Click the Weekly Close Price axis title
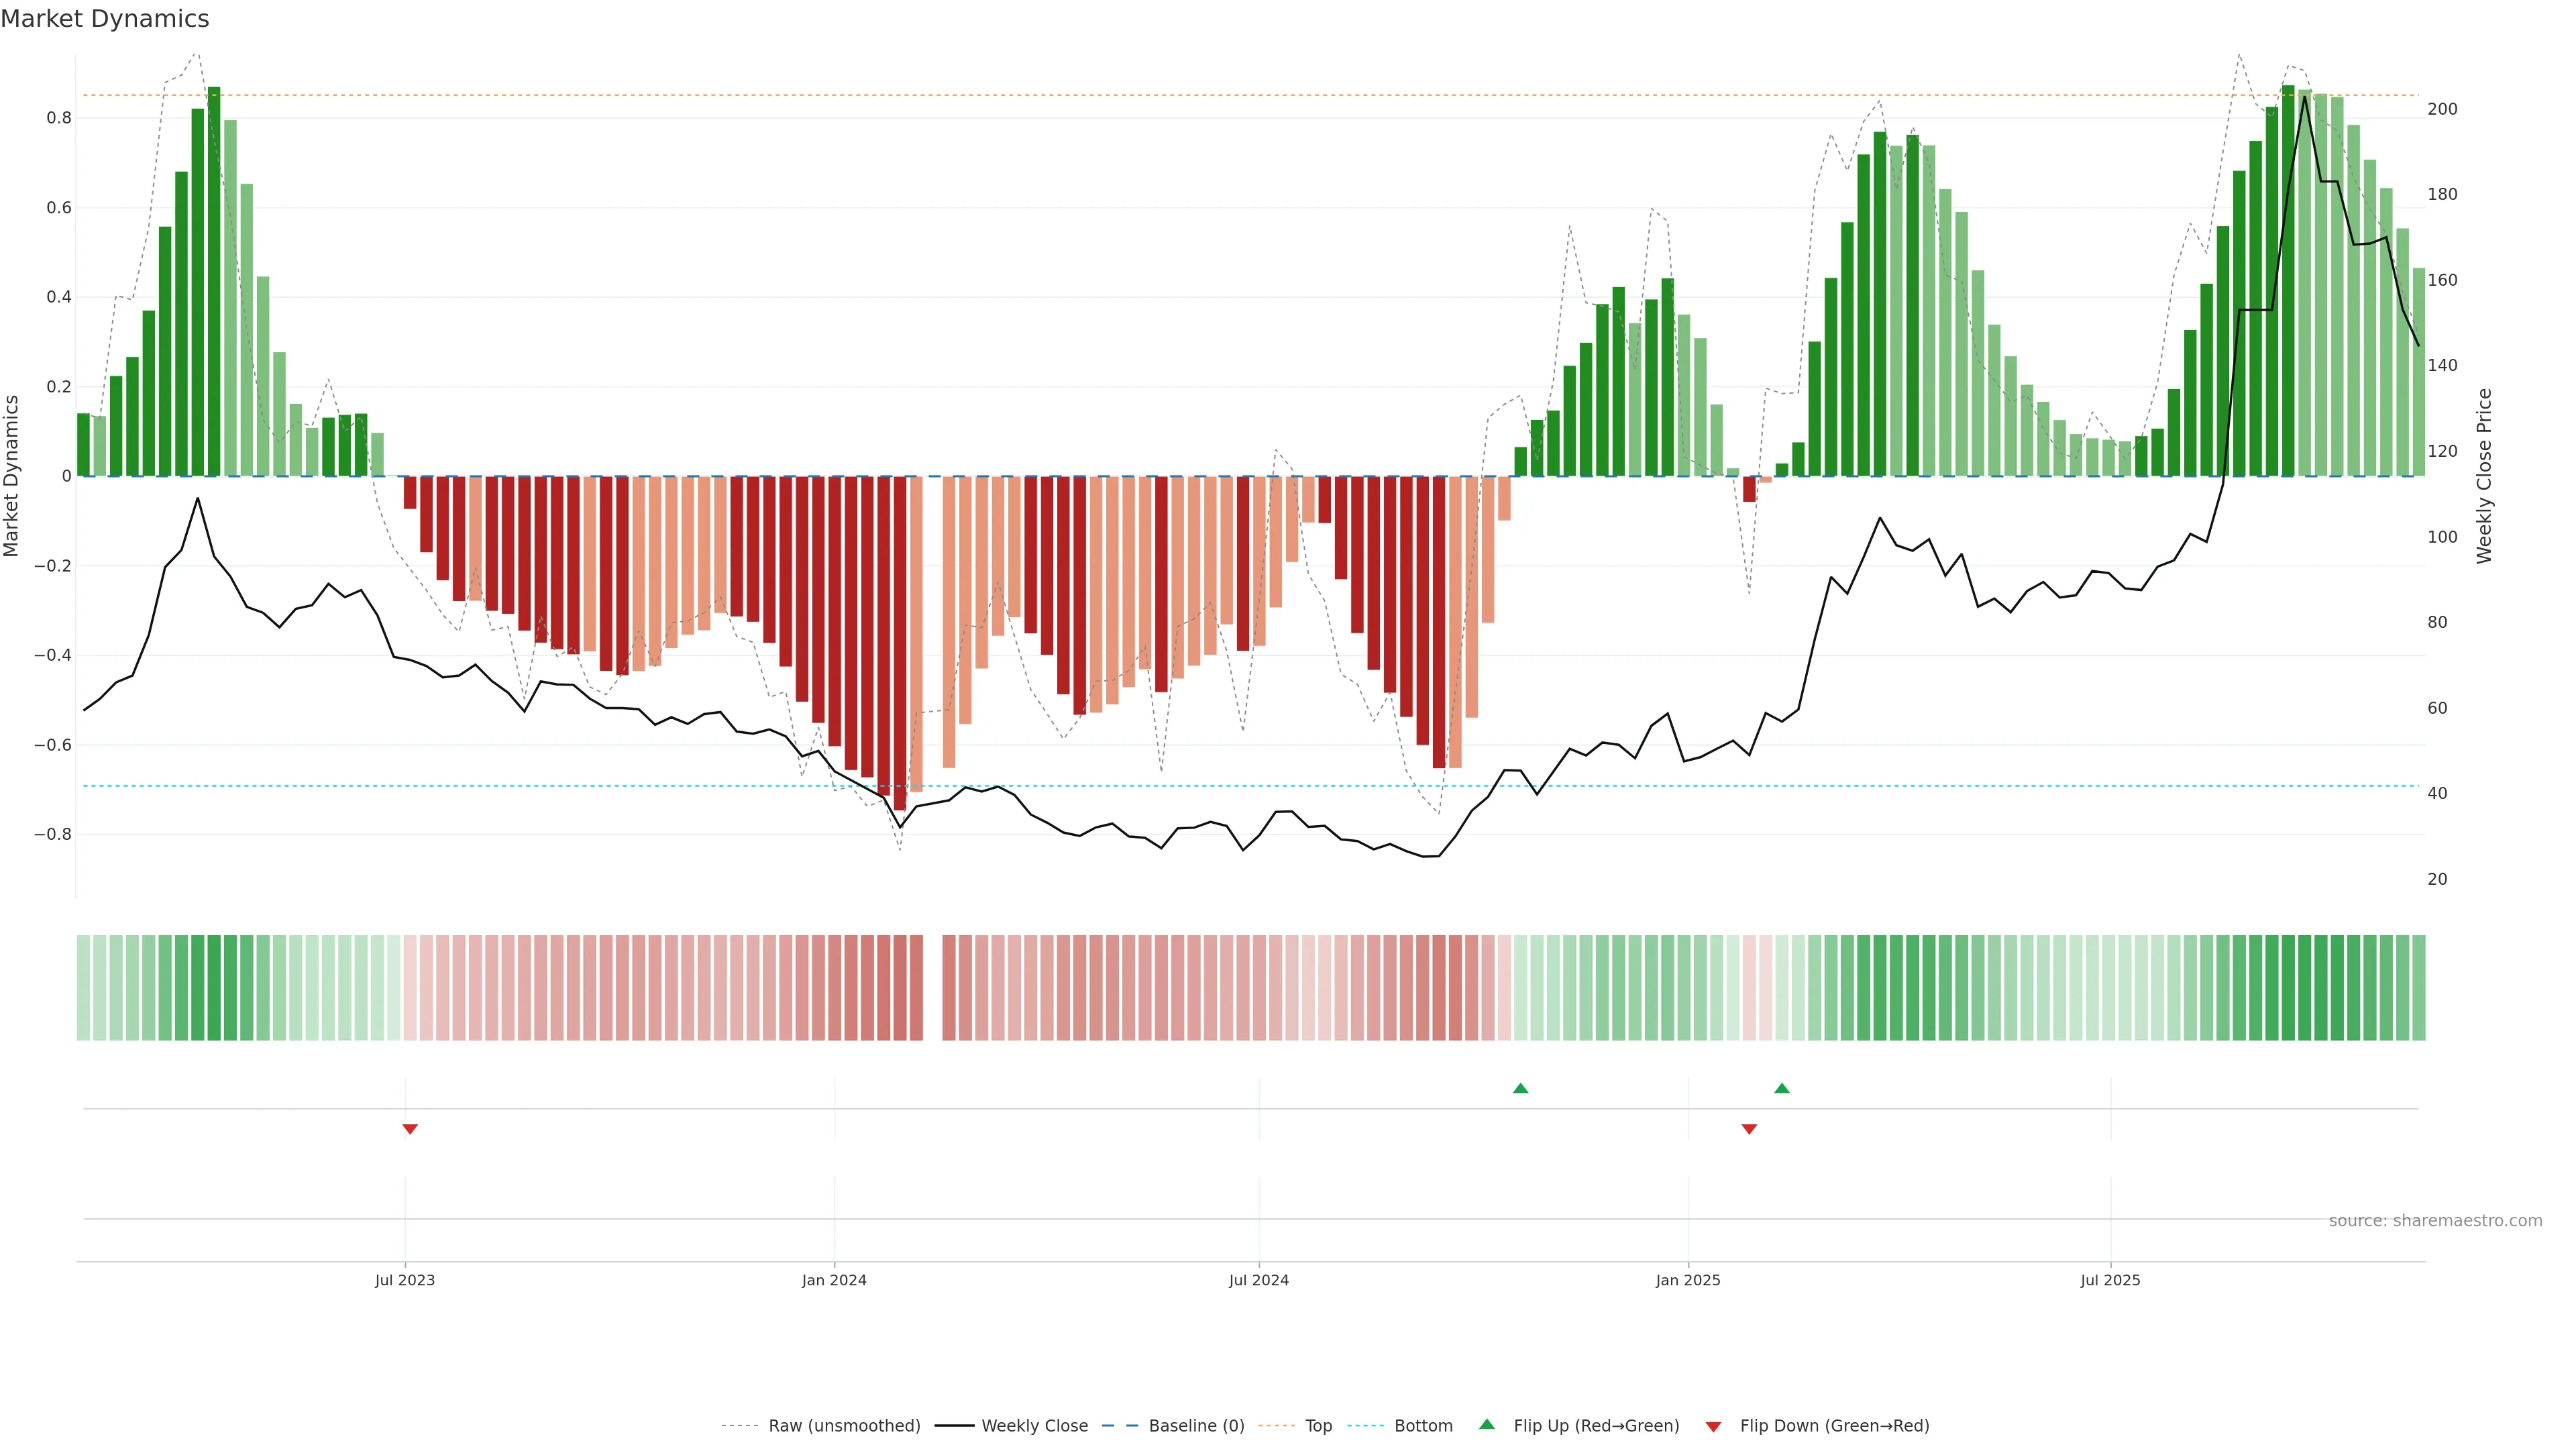This screenshot has height=1449, width=2576. pos(2484,476)
